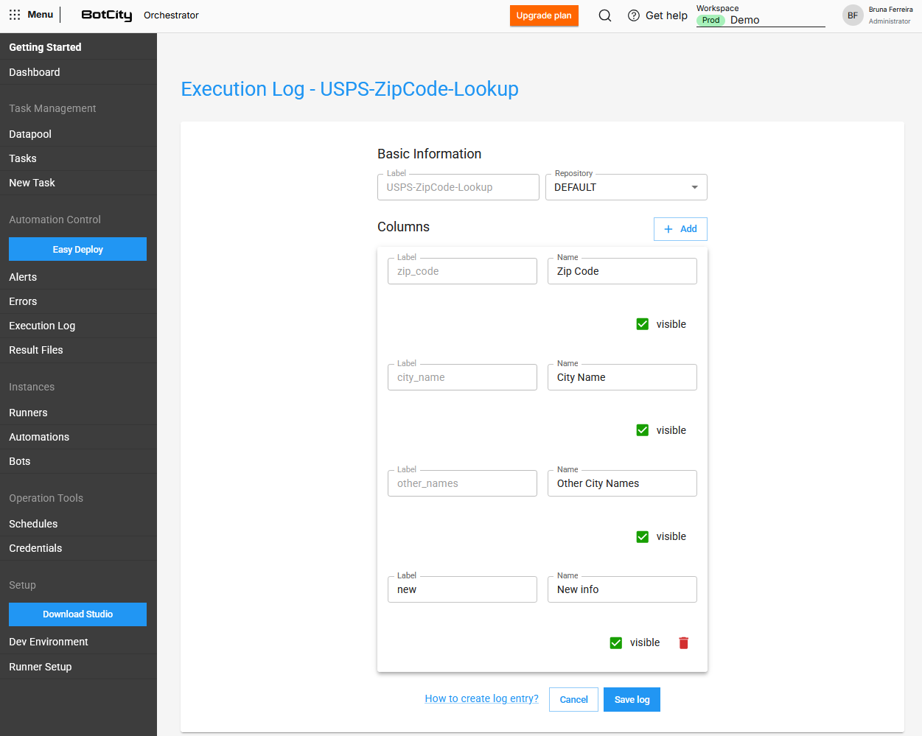Uncheck visible for Zip Code column

coord(643,324)
